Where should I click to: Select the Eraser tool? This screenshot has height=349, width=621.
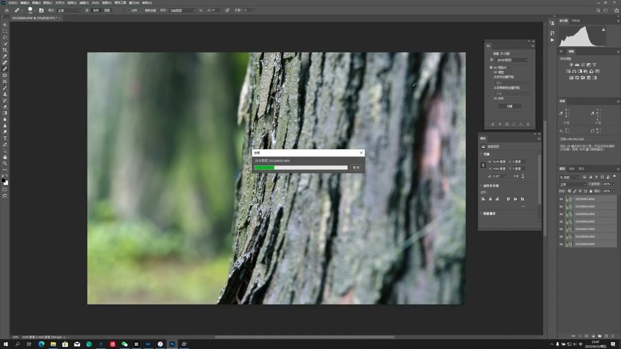tap(5, 107)
